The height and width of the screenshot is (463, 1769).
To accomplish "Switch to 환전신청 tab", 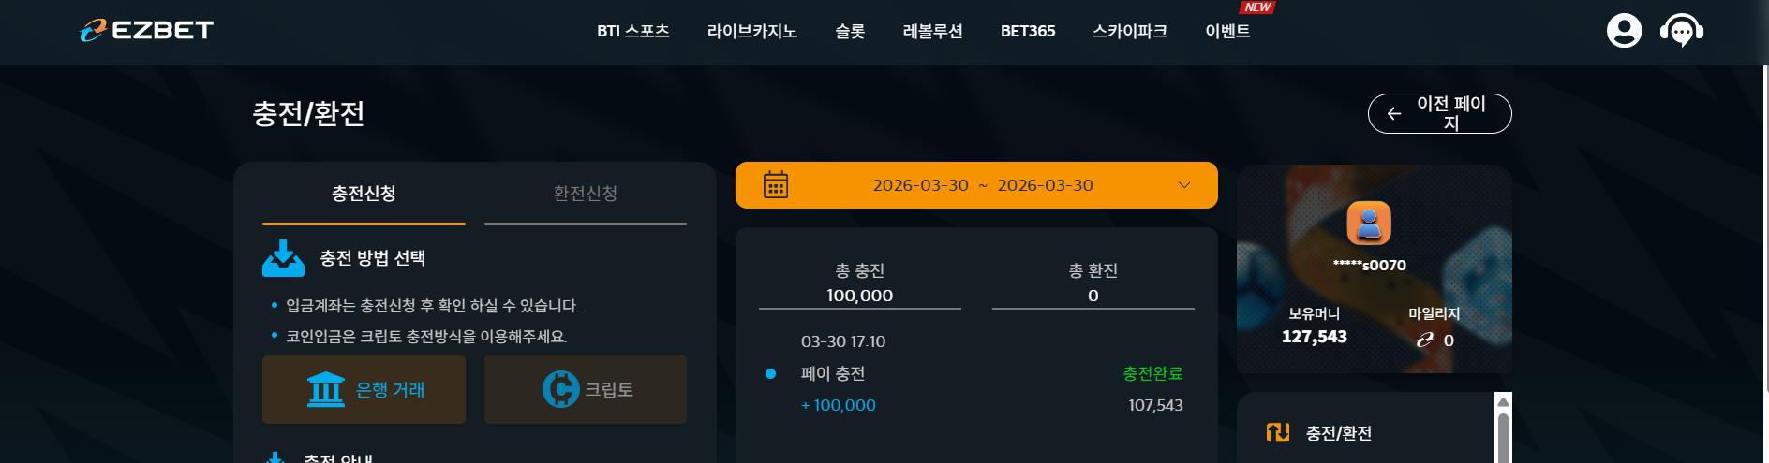I will pos(586,194).
